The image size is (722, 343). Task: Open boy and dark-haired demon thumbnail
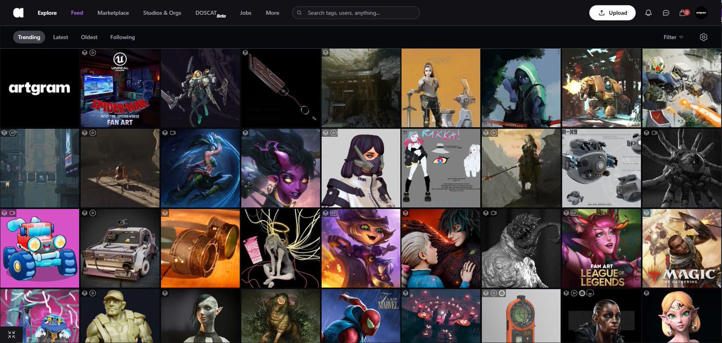point(440,248)
